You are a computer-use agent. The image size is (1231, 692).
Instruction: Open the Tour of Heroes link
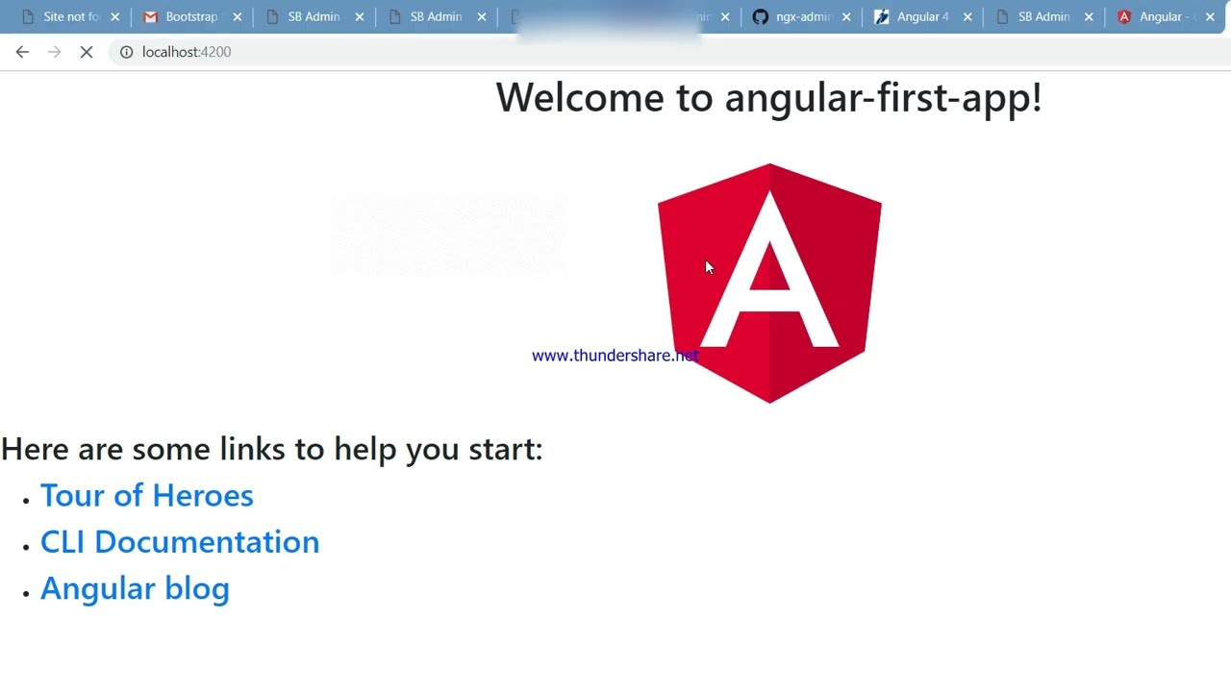pyautogui.click(x=147, y=495)
